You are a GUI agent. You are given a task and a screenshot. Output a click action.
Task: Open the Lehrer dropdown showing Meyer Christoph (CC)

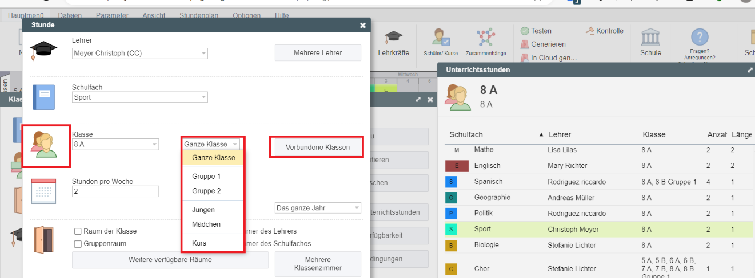(139, 54)
